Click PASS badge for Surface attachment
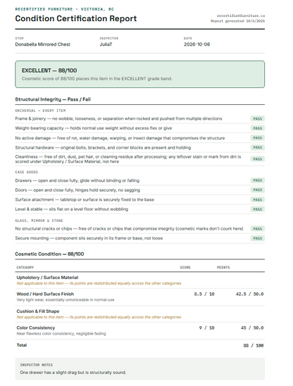 258,199
